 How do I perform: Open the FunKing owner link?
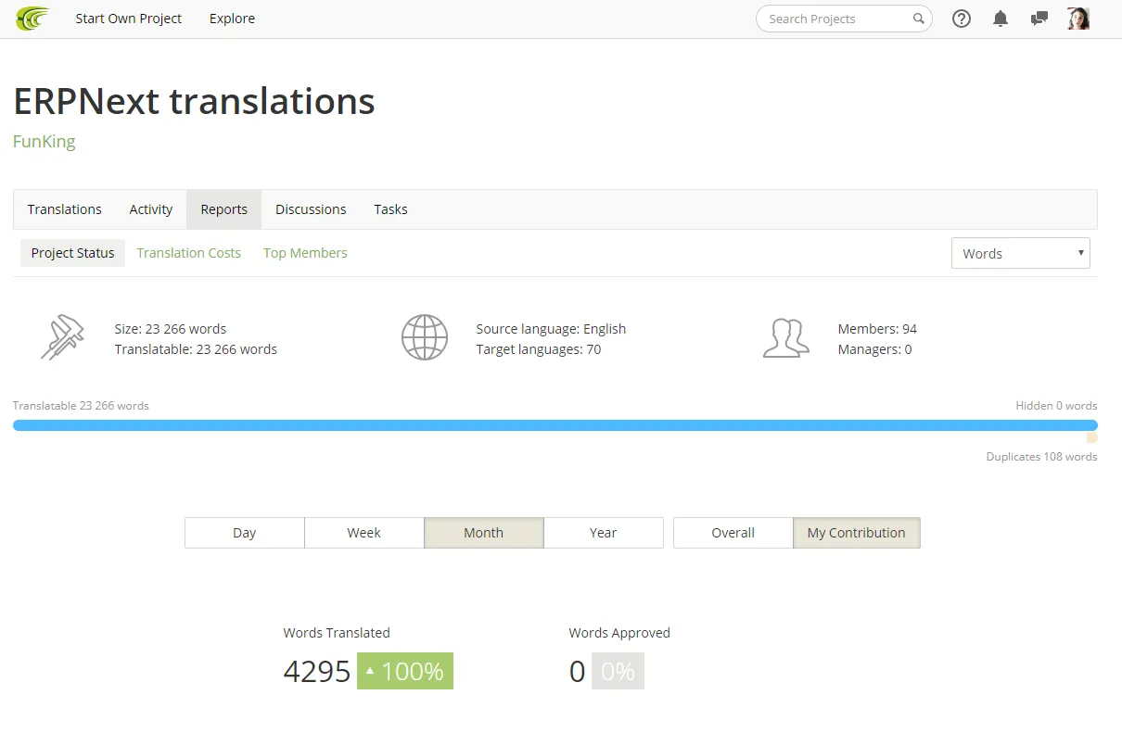click(45, 142)
